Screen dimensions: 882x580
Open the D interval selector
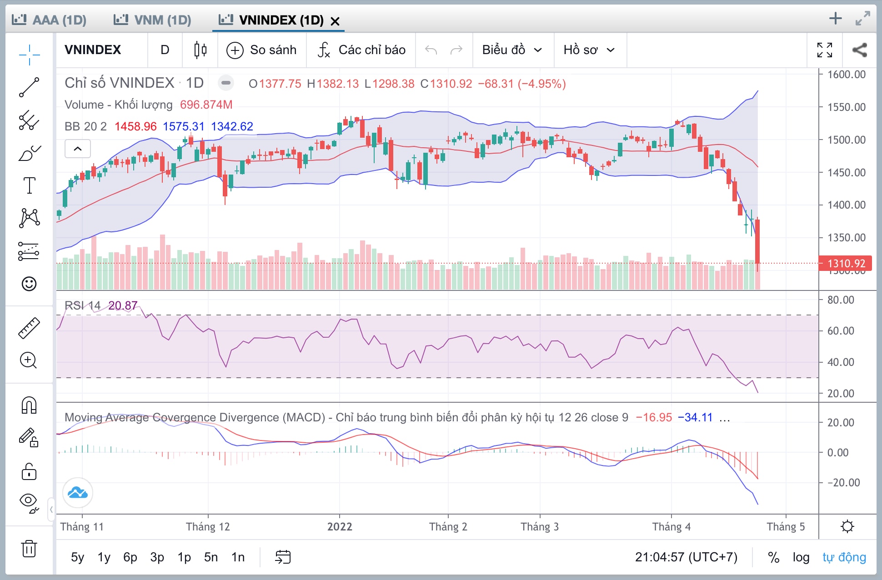(165, 50)
